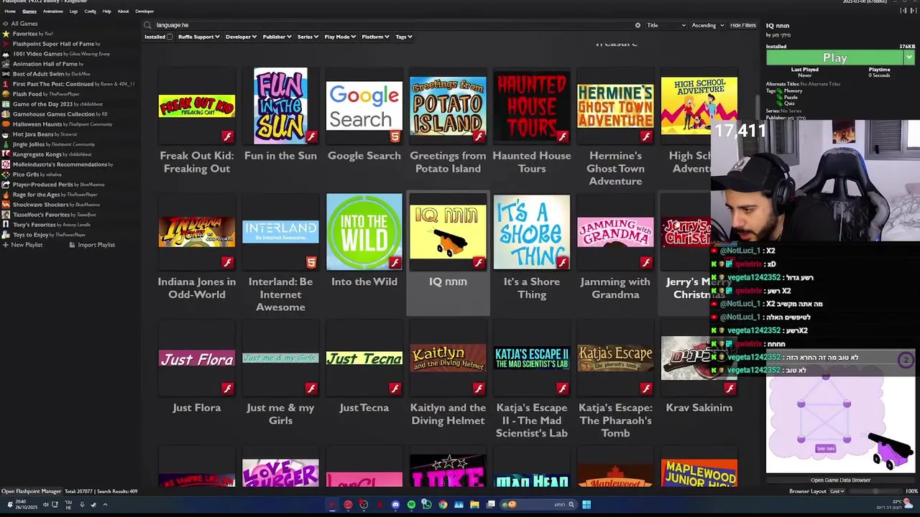Open the Platform filter dropdown
Screen dimensions: 920x517
375,37
